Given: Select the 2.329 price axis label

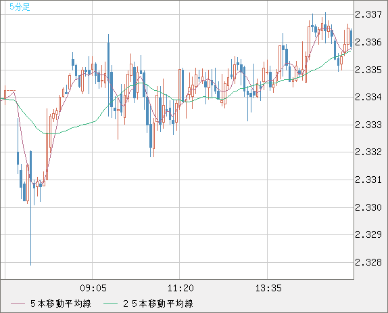Looking at the screenshot, I should click(x=368, y=234).
